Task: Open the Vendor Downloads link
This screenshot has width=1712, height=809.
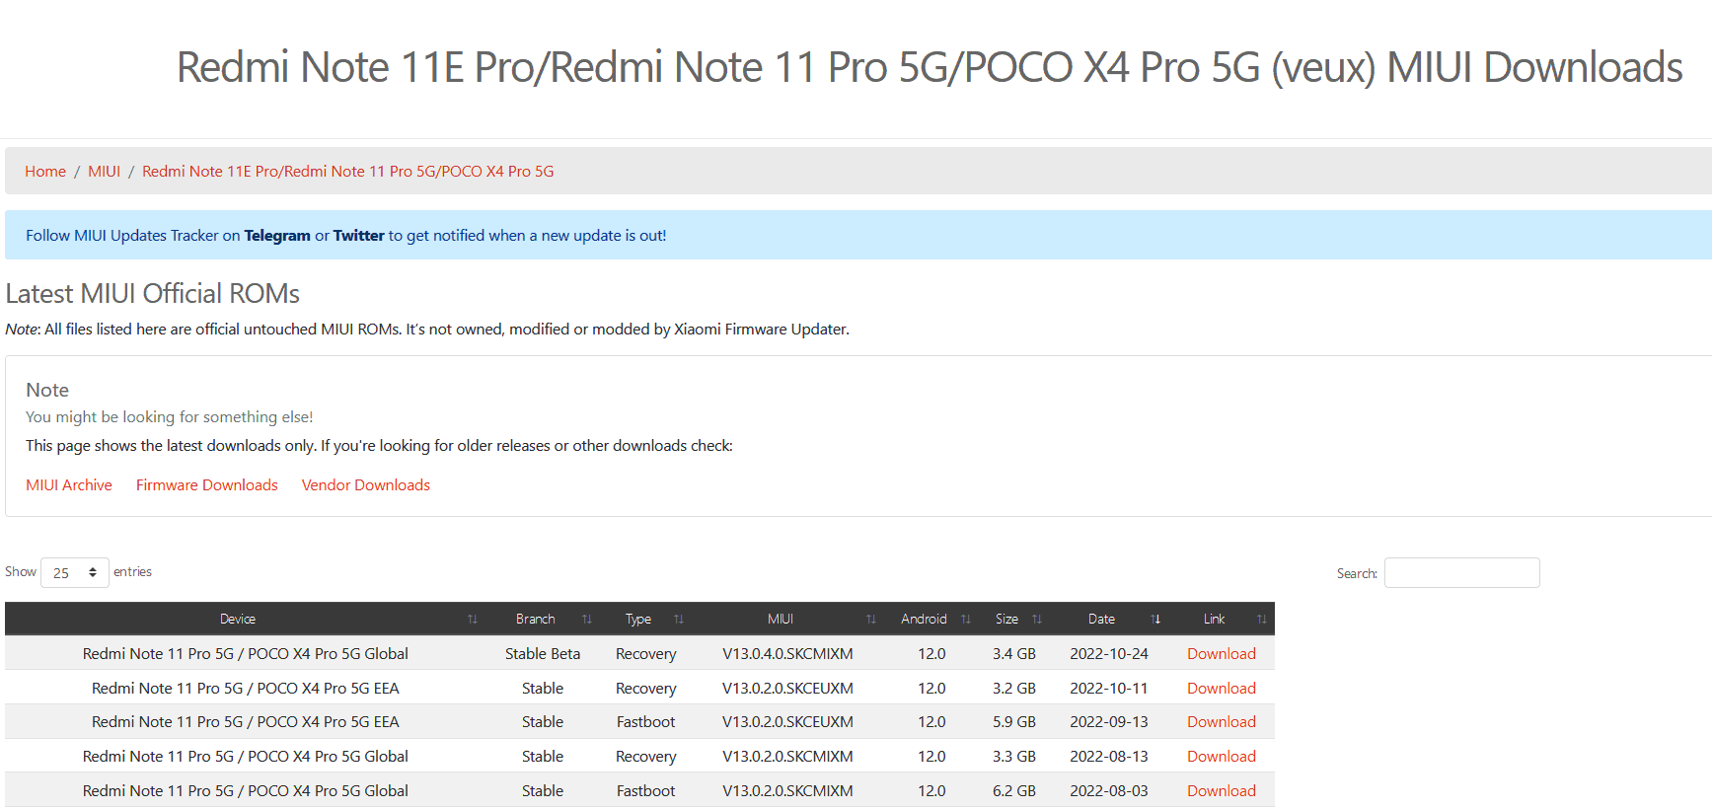Action: pyautogui.click(x=366, y=485)
